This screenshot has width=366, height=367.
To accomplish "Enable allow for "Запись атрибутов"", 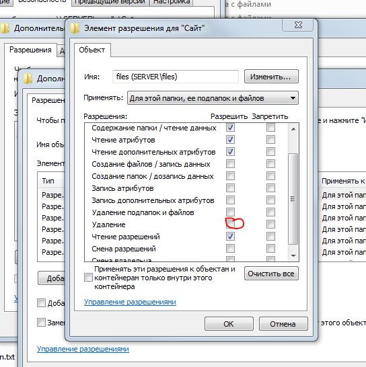I will pos(230,188).
